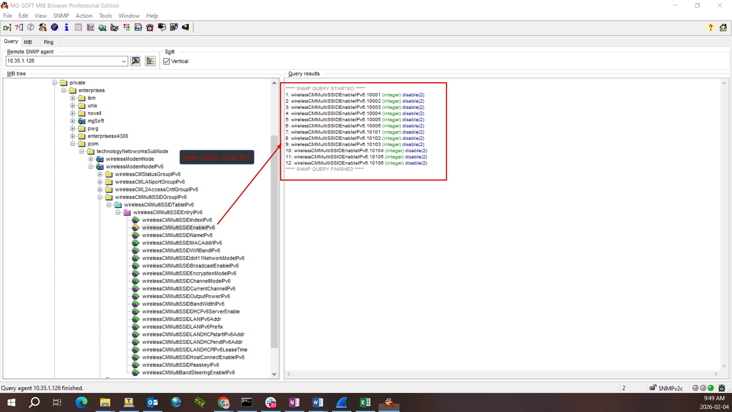Uncheck the Vertical split checkbox
Viewport: 732px width, 412px height.
click(x=167, y=61)
